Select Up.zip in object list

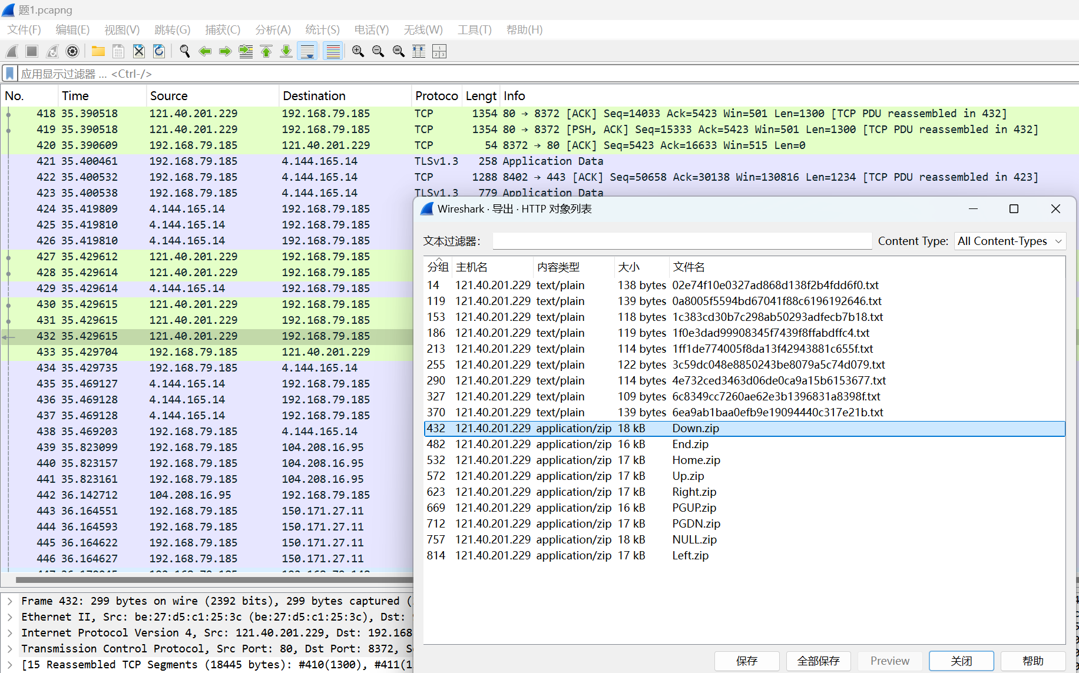click(744, 476)
